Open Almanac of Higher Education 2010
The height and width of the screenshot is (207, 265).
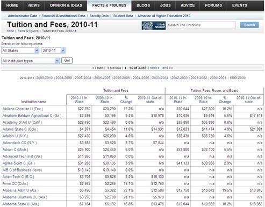(x=164, y=16)
